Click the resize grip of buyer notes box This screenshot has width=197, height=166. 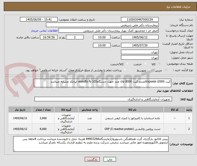point(14,150)
